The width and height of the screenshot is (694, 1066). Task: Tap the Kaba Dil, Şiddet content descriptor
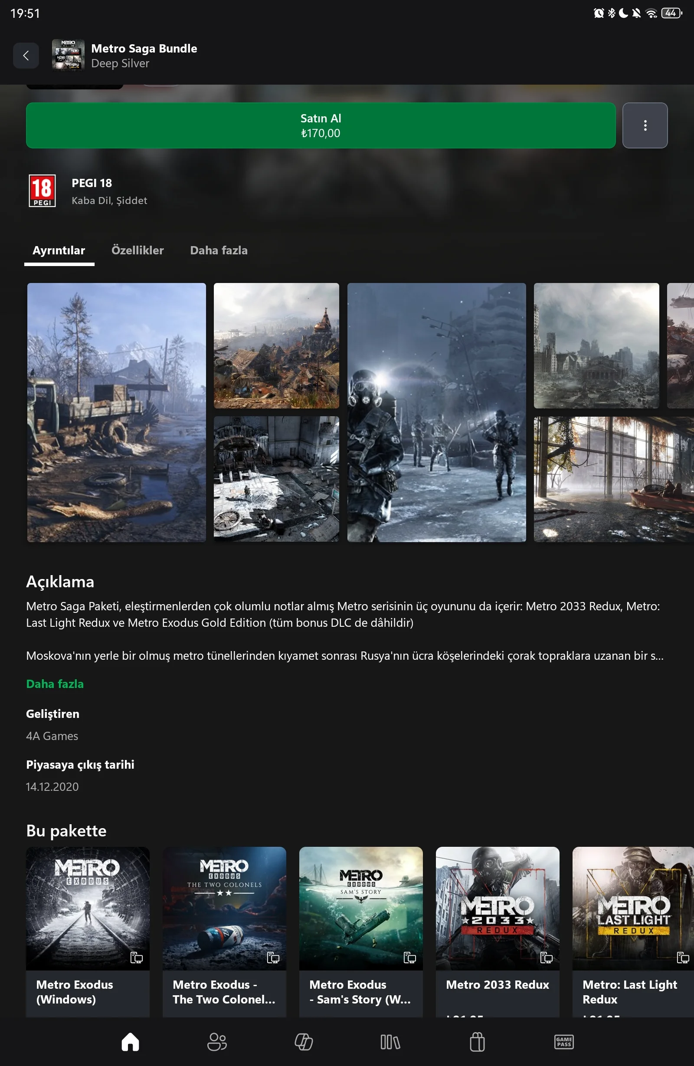(109, 201)
